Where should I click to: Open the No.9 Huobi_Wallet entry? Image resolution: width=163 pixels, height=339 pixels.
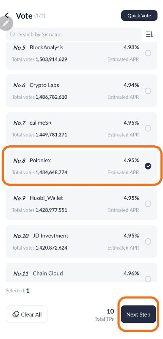[x=81, y=204]
